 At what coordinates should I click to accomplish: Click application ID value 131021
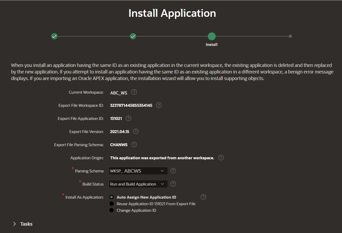pyautogui.click(x=116, y=119)
